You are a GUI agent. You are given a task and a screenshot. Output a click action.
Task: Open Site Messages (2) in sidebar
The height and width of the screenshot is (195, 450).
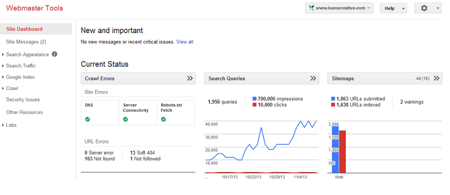coord(26,42)
